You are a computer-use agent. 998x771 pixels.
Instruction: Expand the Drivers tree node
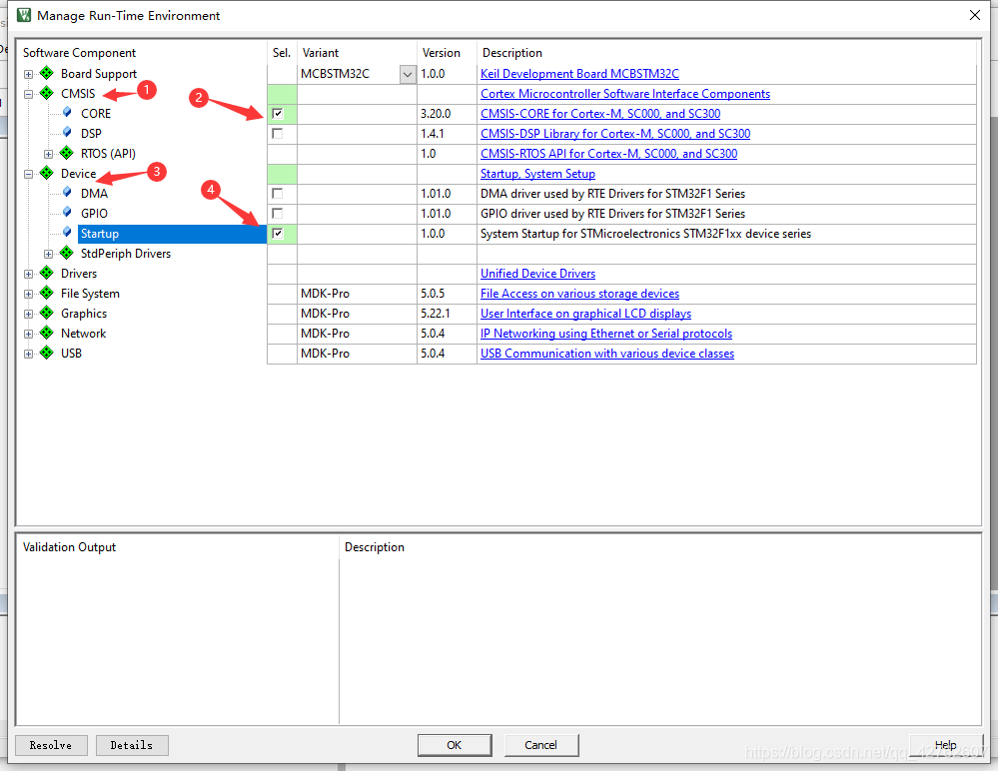(x=29, y=274)
